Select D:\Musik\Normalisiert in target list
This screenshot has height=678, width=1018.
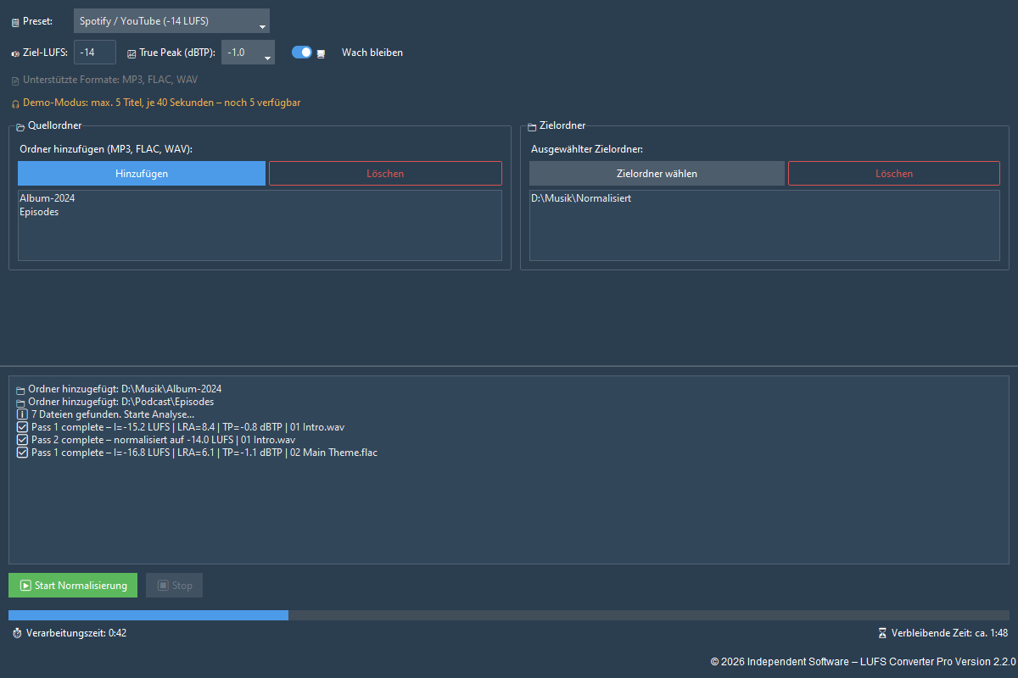point(581,198)
